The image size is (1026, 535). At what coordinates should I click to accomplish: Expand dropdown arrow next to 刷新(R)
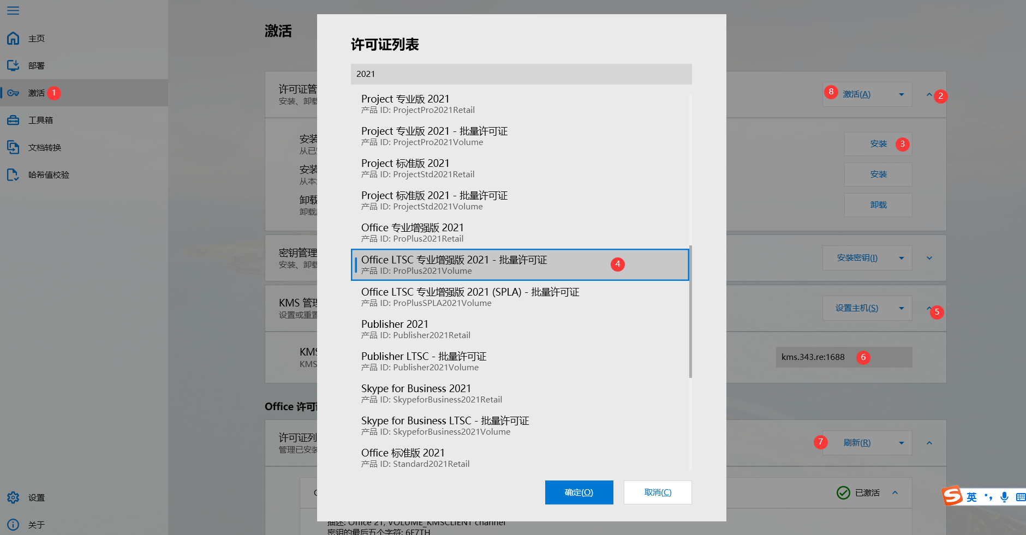point(902,443)
